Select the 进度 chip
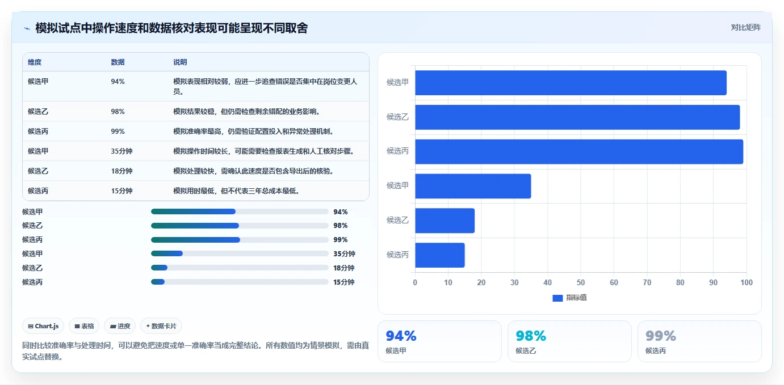 coord(120,326)
